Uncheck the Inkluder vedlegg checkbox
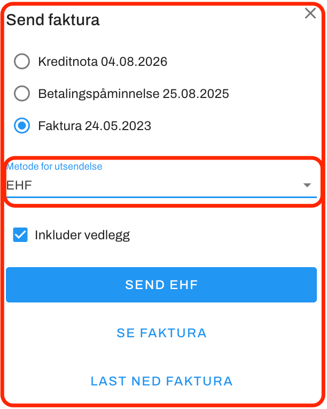This screenshot has height=409, width=327. click(20, 235)
